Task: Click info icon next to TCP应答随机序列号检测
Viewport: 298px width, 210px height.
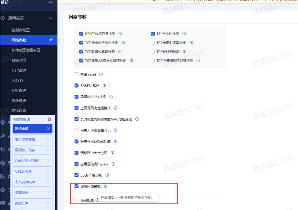Action: click(198, 60)
